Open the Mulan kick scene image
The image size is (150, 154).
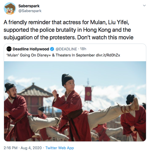point(75,101)
